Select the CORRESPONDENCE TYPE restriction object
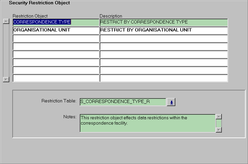The width and height of the screenshot is (248, 164). point(42,22)
